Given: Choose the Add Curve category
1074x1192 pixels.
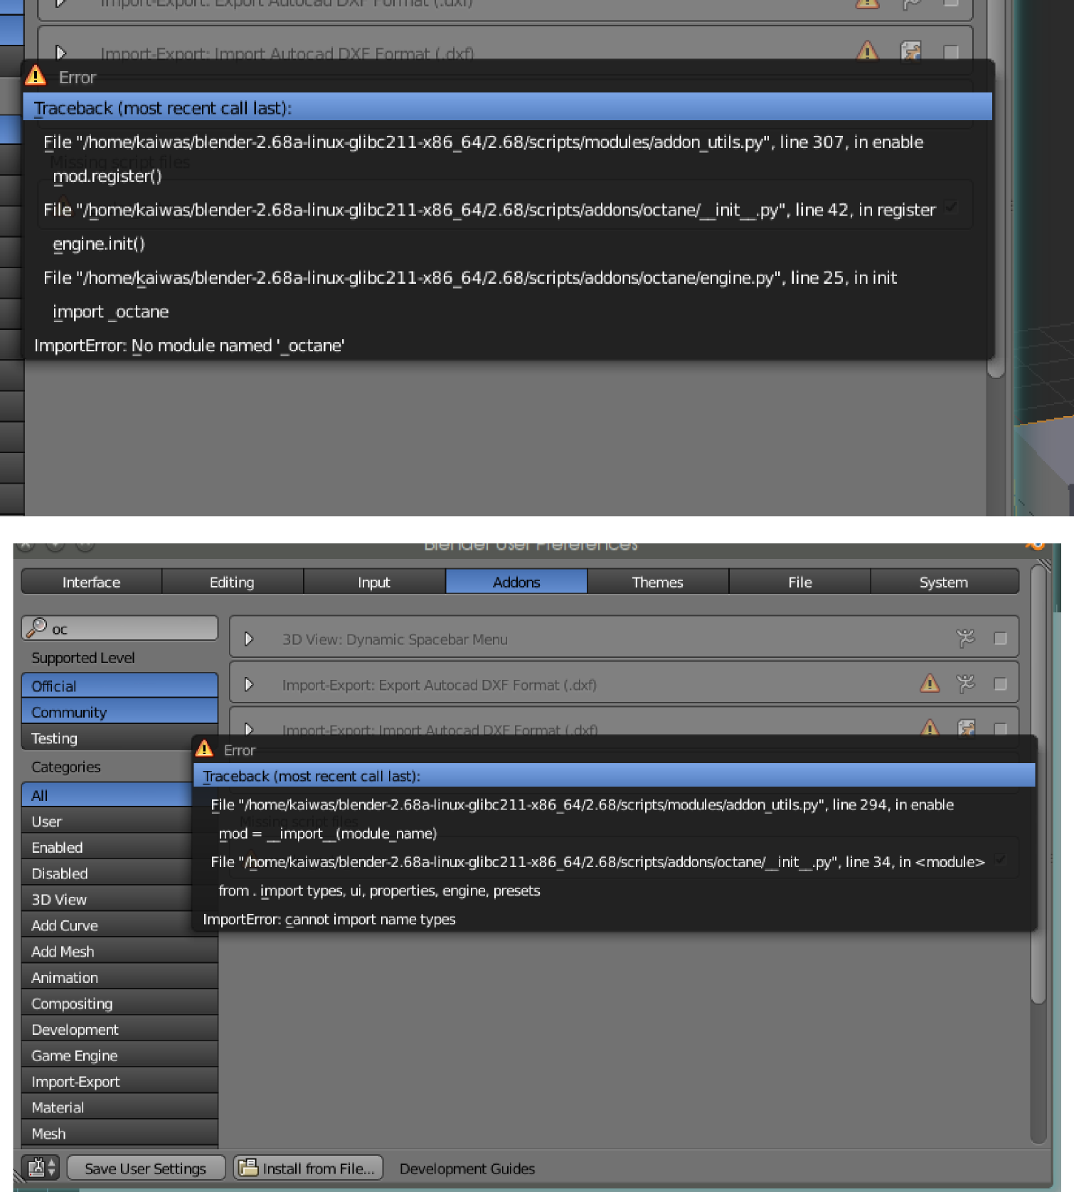Looking at the screenshot, I should click(107, 925).
